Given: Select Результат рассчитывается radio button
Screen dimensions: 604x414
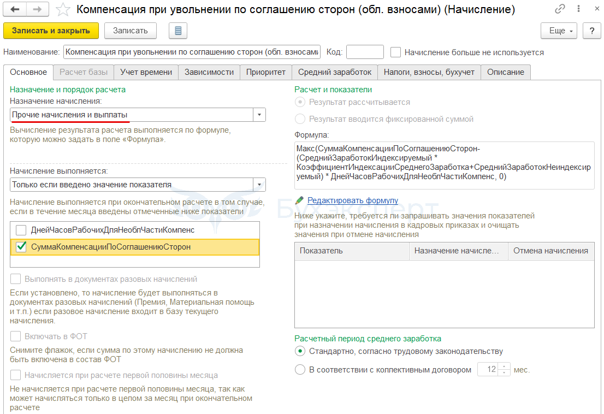Looking at the screenshot, I should (300, 102).
